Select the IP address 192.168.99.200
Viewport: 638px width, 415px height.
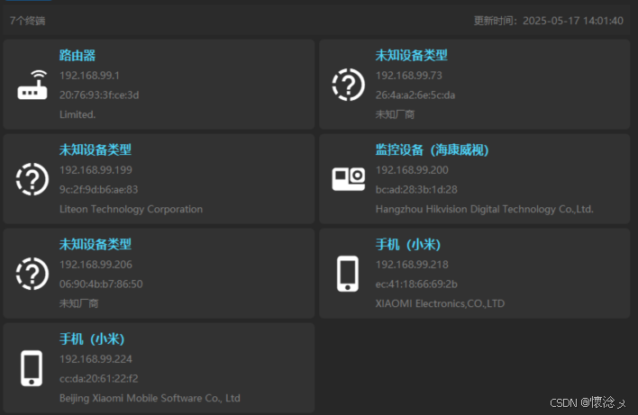412,170
